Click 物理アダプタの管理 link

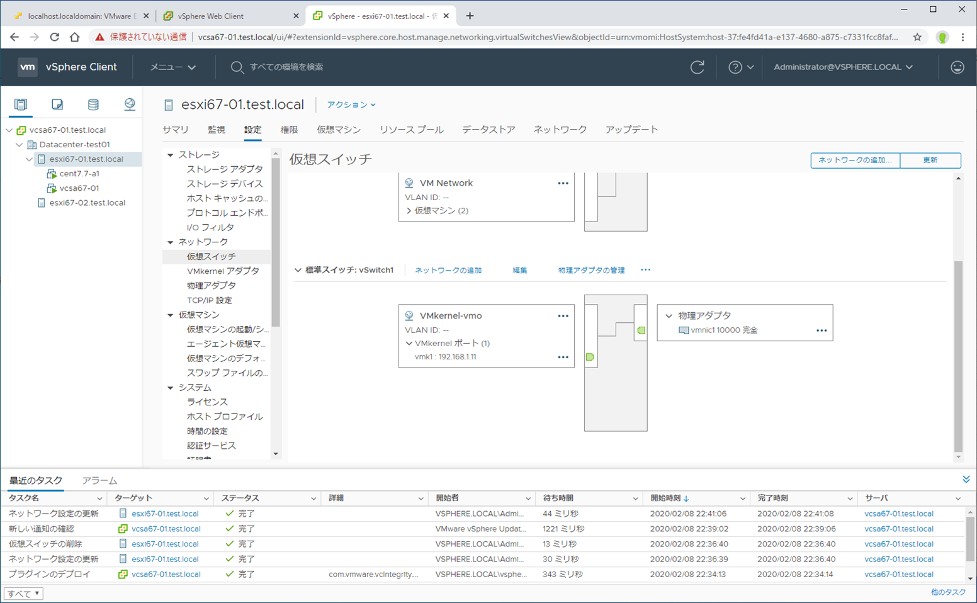point(591,270)
